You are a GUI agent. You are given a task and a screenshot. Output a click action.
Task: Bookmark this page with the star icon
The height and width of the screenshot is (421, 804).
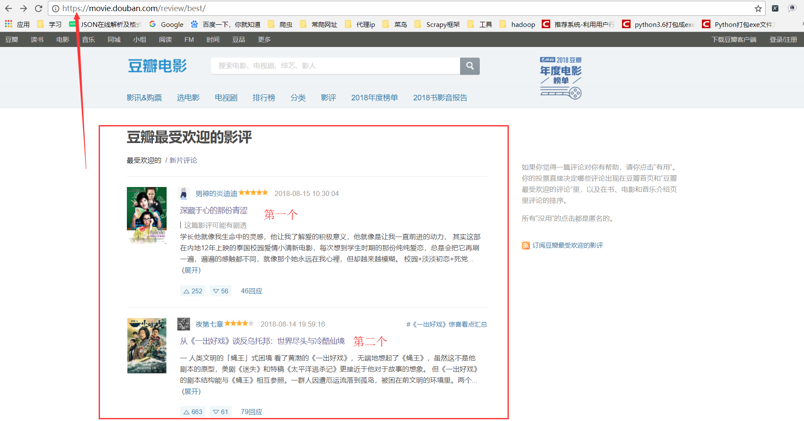pyautogui.click(x=758, y=9)
